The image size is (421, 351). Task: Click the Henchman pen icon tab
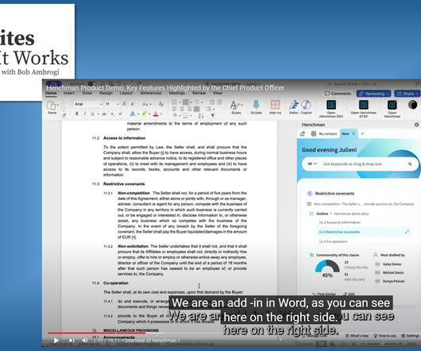(303, 133)
